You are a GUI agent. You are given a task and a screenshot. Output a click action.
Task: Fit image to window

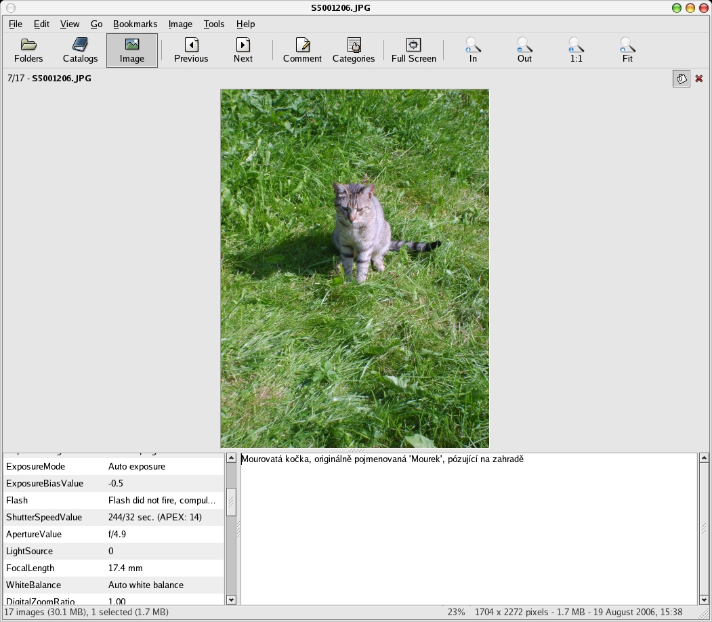coord(627,50)
